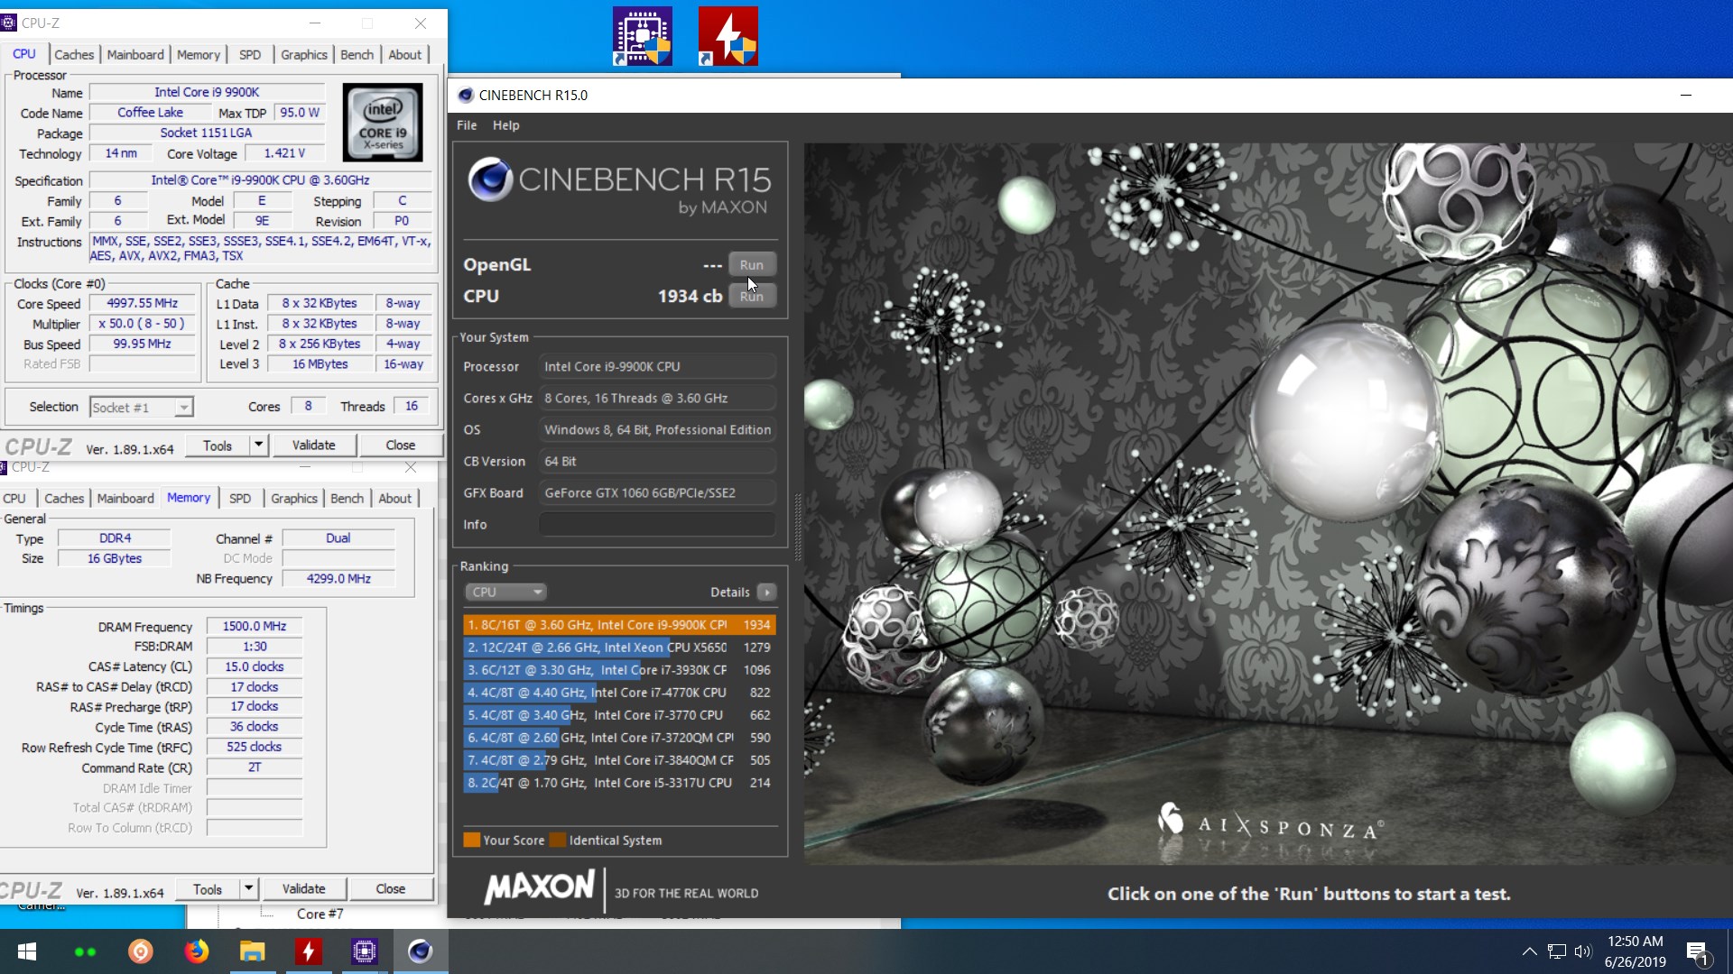Select ranking entry Intel Core i9-9900K
1733x974 pixels.
tap(619, 624)
